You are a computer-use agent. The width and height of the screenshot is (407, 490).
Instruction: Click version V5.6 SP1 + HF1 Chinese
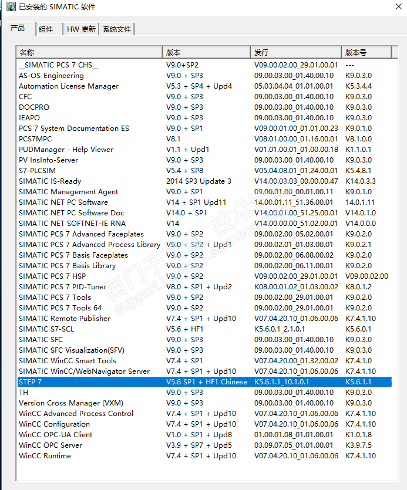pyautogui.click(x=207, y=382)
